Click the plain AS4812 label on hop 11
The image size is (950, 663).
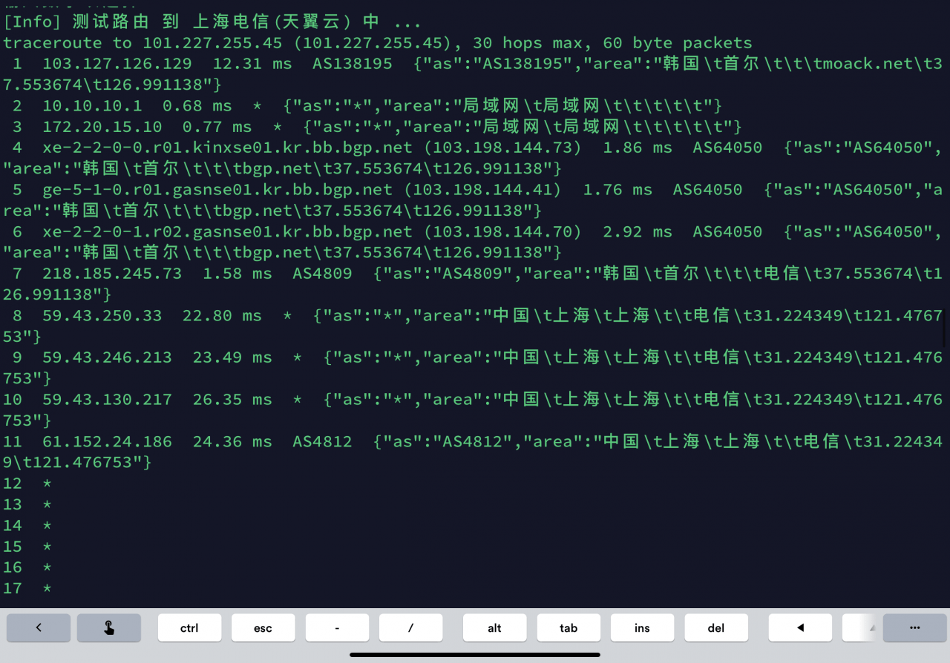pyautogui.click(x=322, y=442)
